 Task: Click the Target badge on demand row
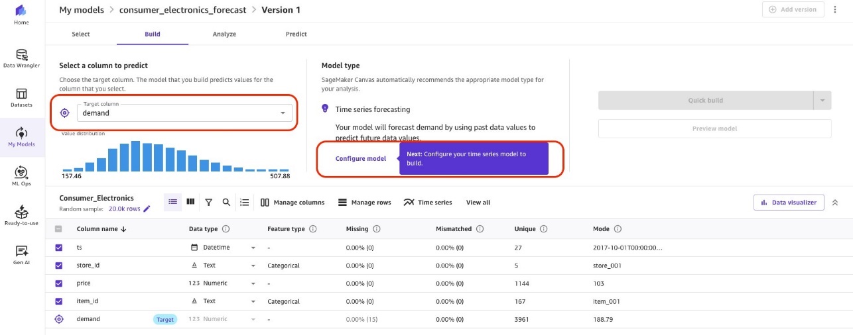click(165, 319)
